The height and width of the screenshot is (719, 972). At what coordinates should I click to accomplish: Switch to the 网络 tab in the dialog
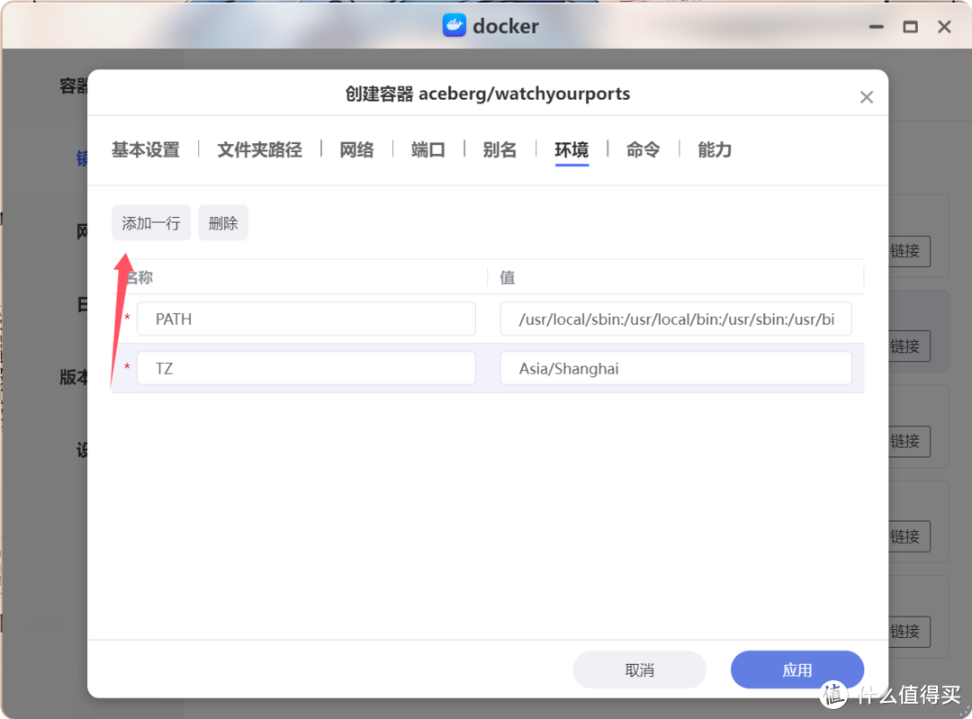[x=356, y=150]
